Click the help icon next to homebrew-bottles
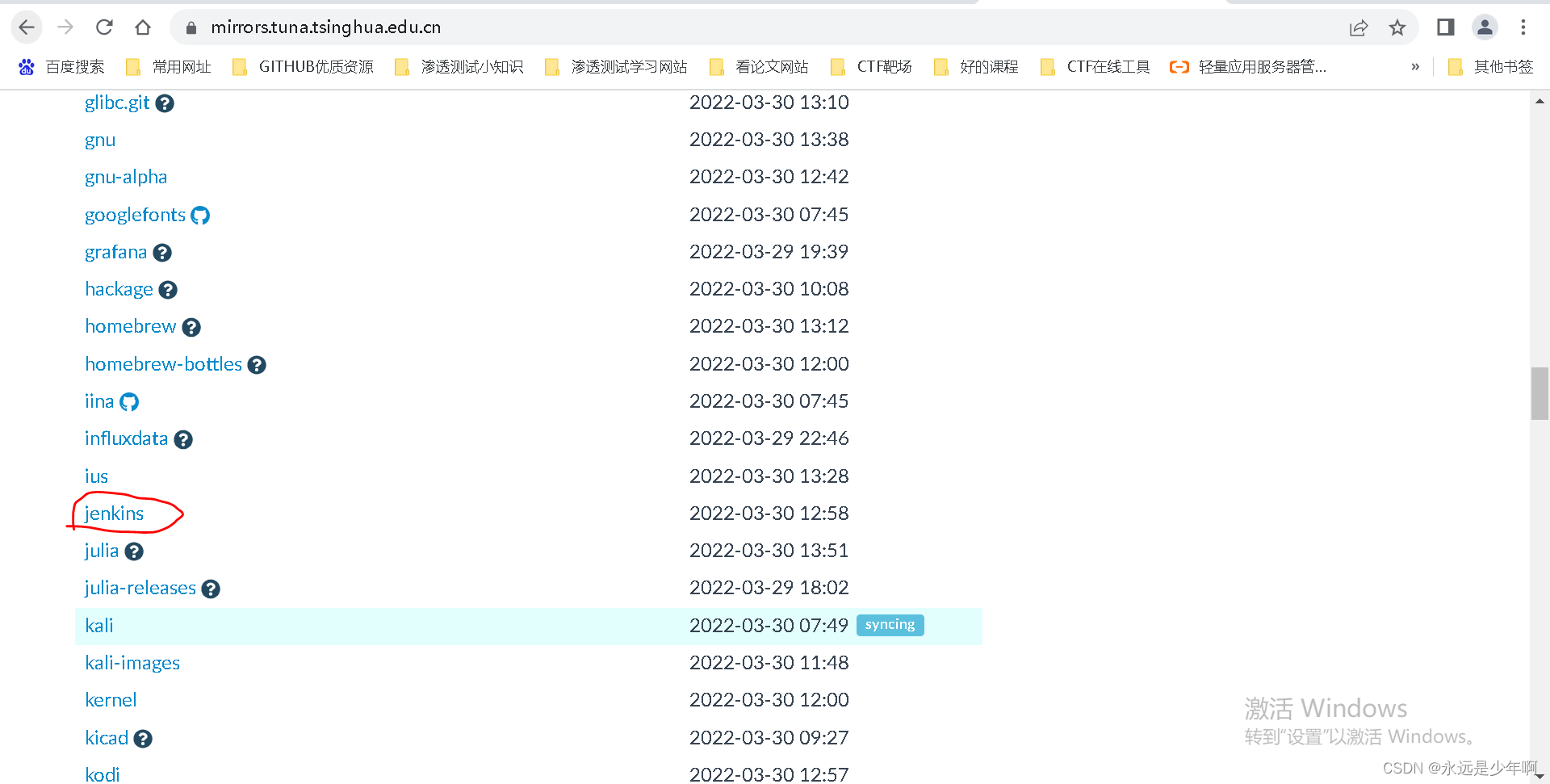The image size is (1550, 784). click(257, 365)
